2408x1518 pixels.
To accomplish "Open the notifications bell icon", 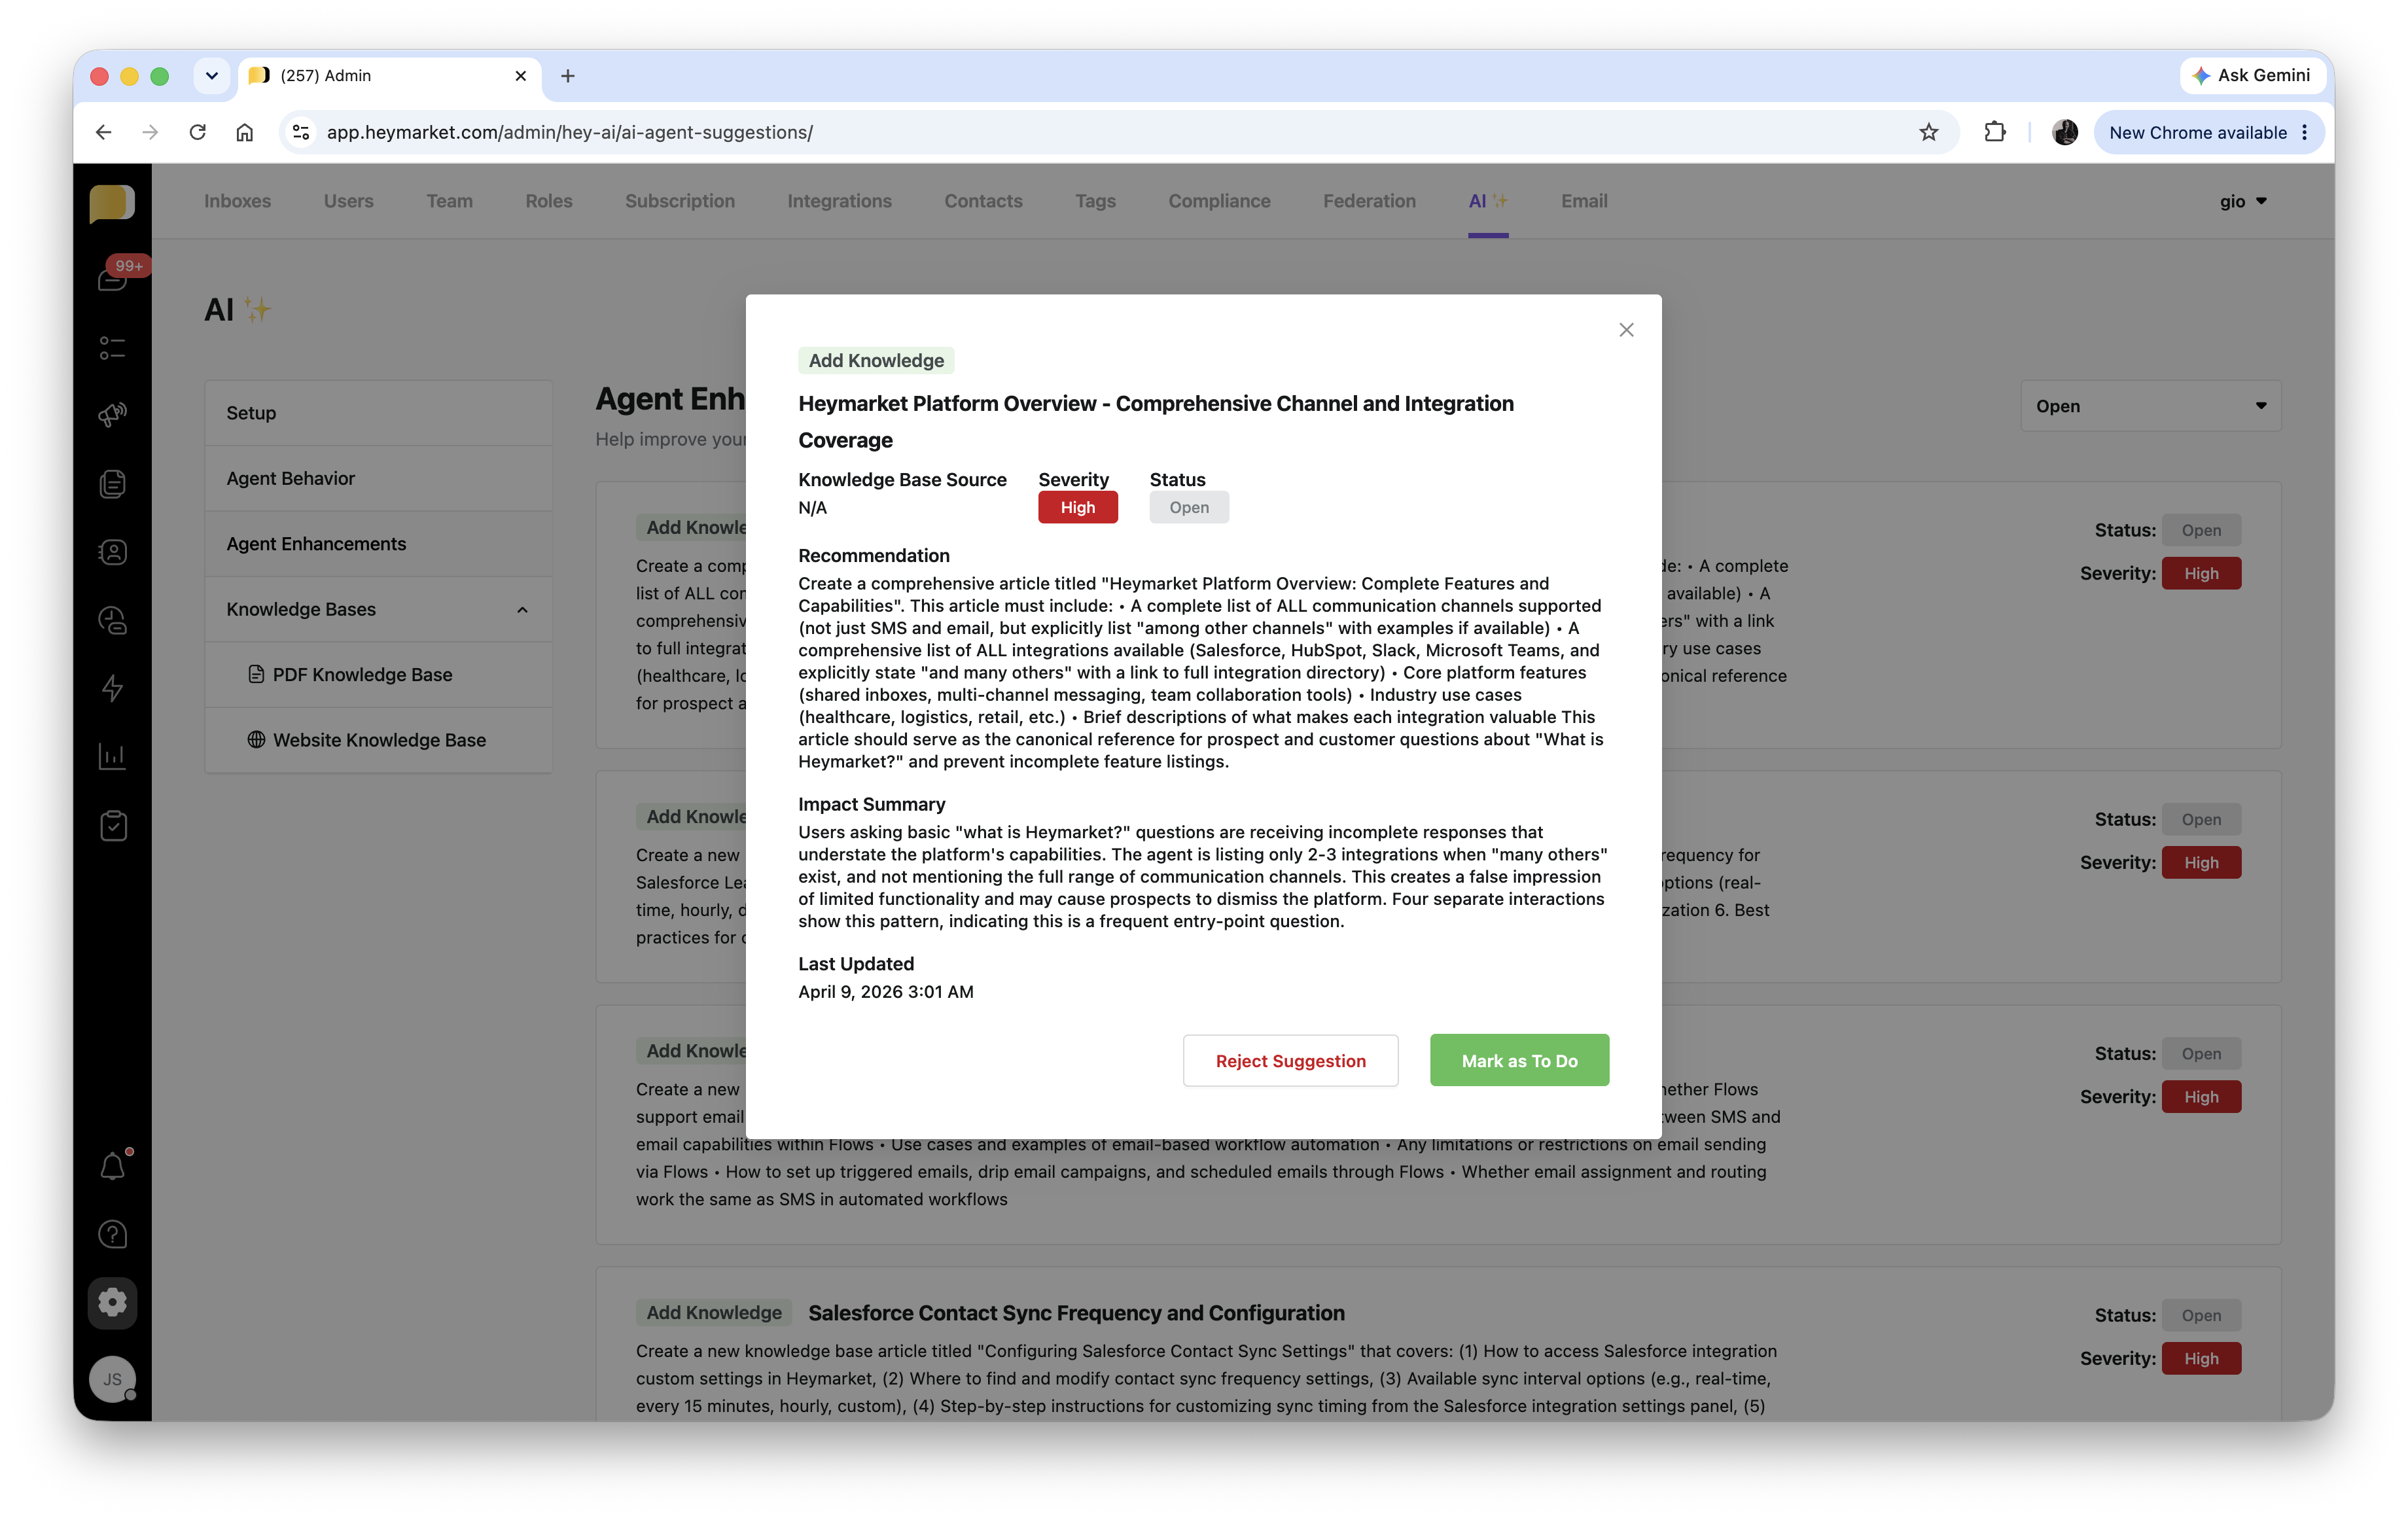I will point(113,1167).
